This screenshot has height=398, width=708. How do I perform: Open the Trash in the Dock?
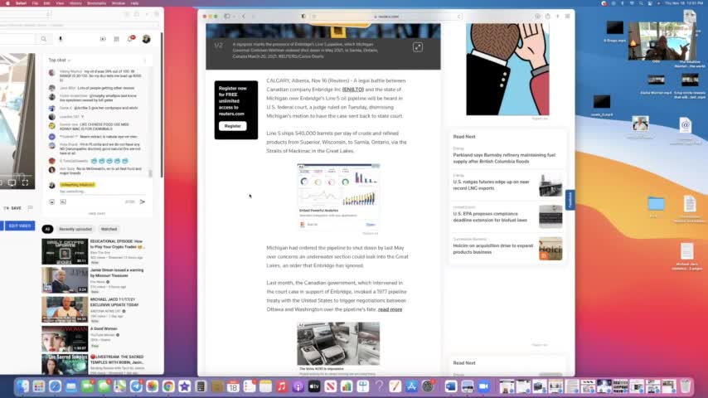(x=686, y=386)
